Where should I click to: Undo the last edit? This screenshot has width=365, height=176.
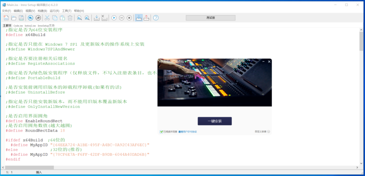pos(31,18)
